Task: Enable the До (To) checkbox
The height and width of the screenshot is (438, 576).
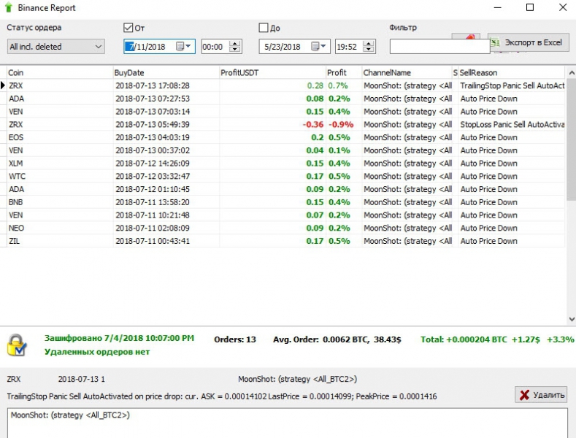Action: (x=264, y=28)
